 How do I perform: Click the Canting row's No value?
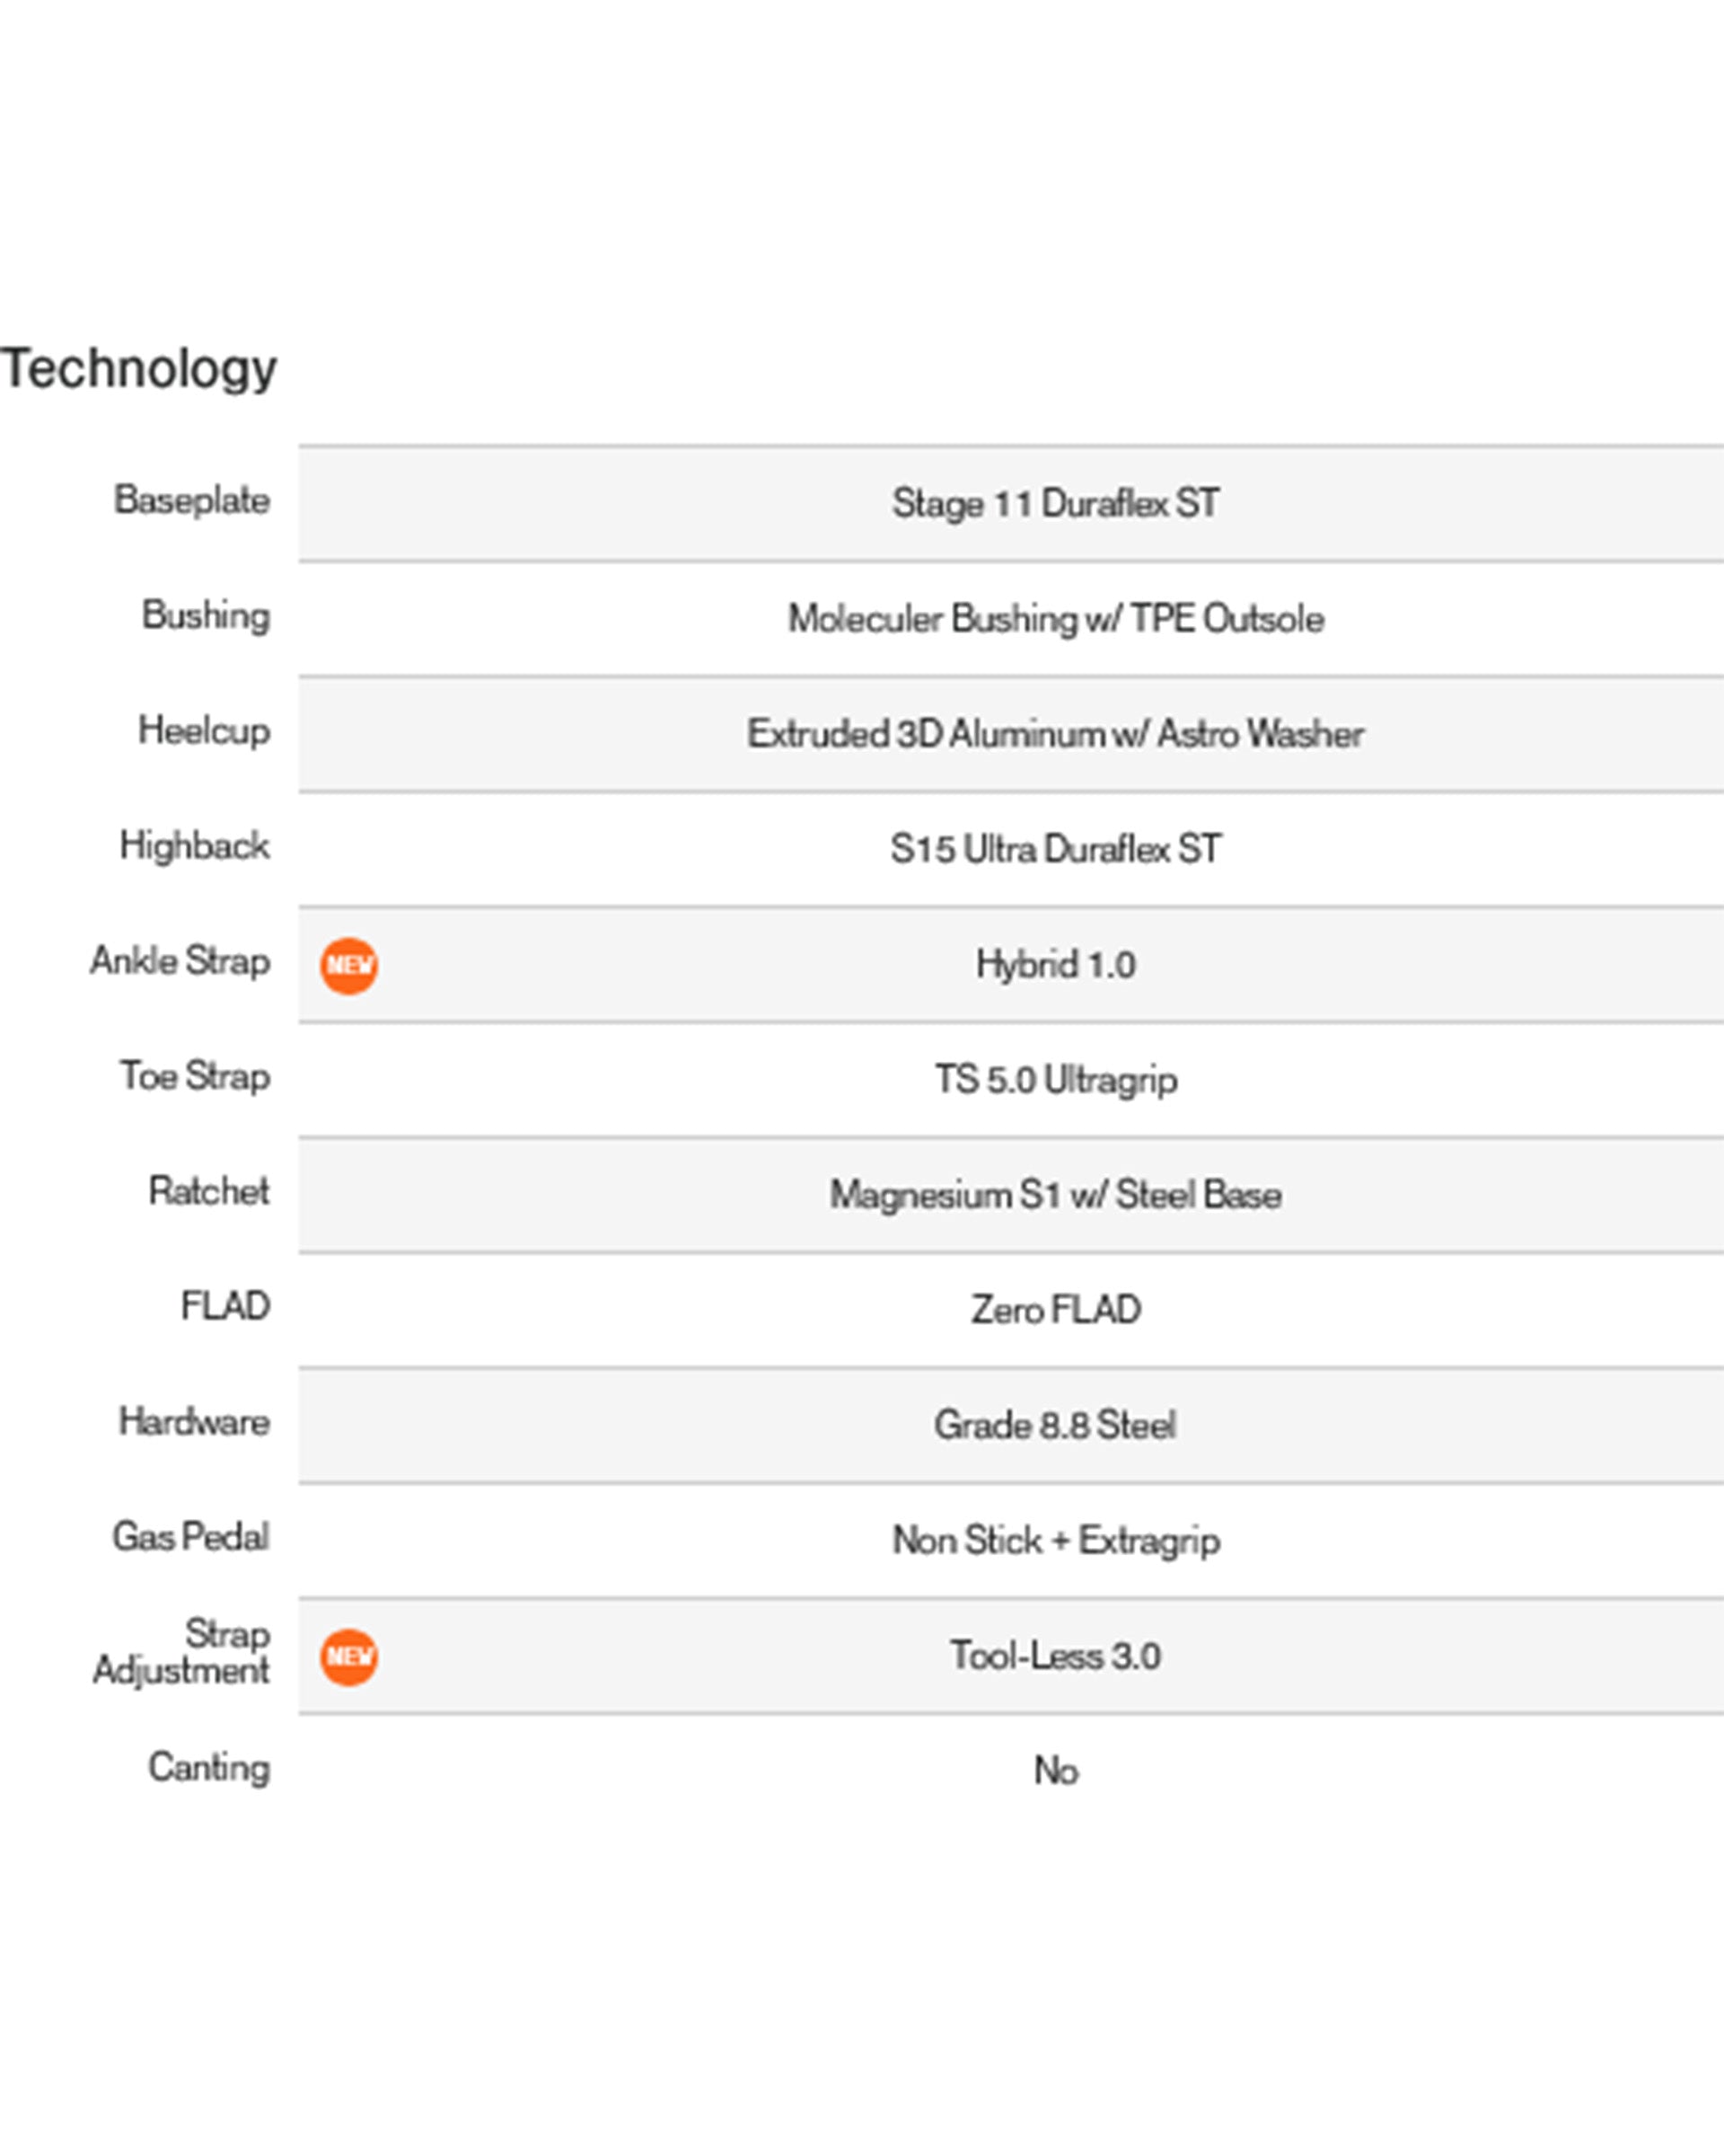[1055, 1771]
